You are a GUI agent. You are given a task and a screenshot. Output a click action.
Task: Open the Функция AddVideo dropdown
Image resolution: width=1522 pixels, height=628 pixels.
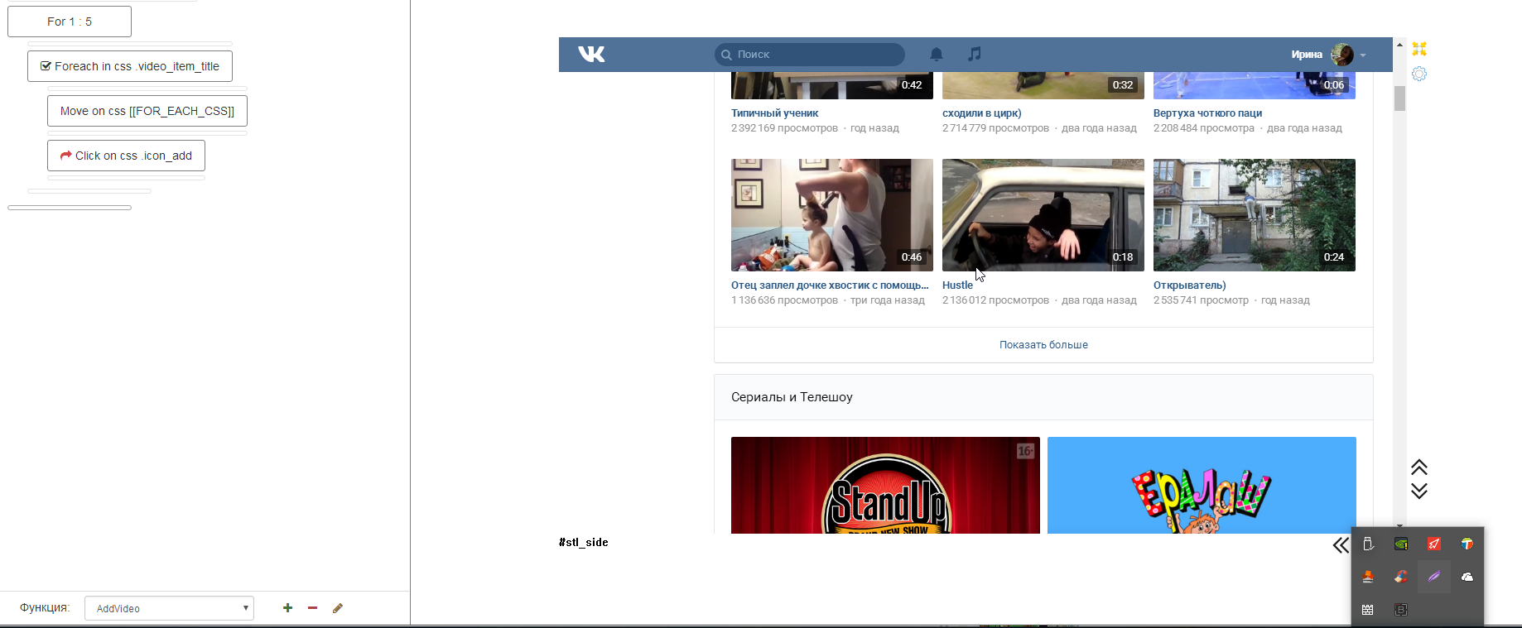pos(170,608)
